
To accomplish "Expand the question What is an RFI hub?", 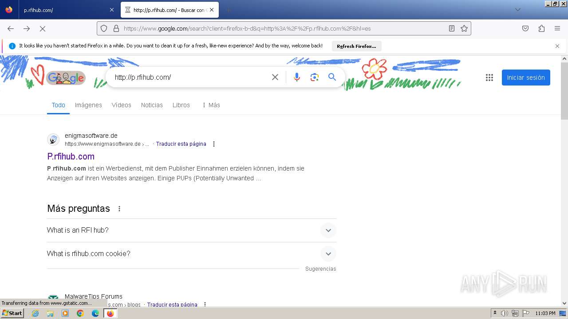I will point(191,230).
